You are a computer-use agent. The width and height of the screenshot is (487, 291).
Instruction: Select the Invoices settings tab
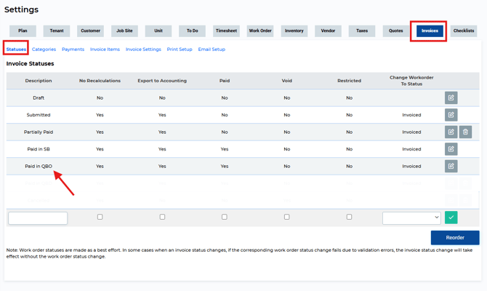point(430,31)
